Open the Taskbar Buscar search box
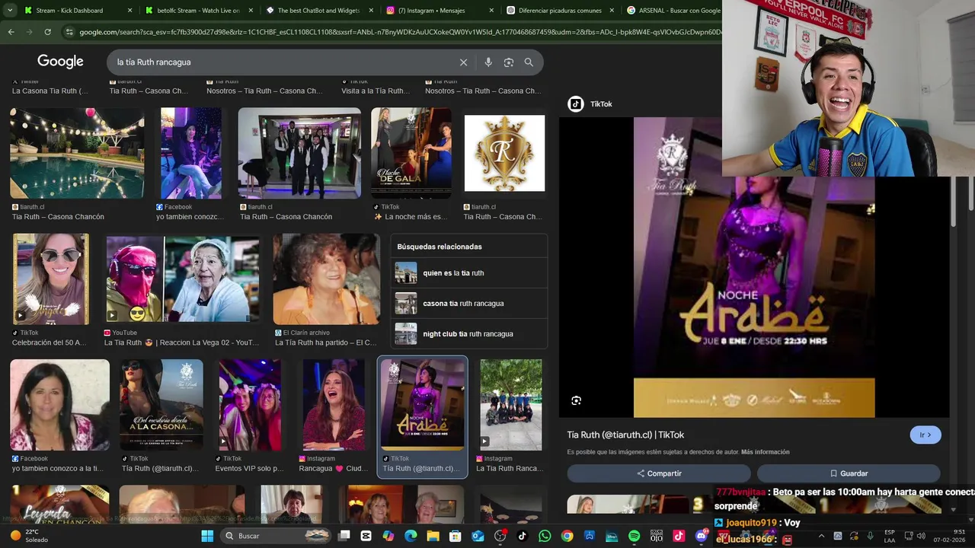The height and width of the screenshot is (548, 975). click(x=274, y=536)
